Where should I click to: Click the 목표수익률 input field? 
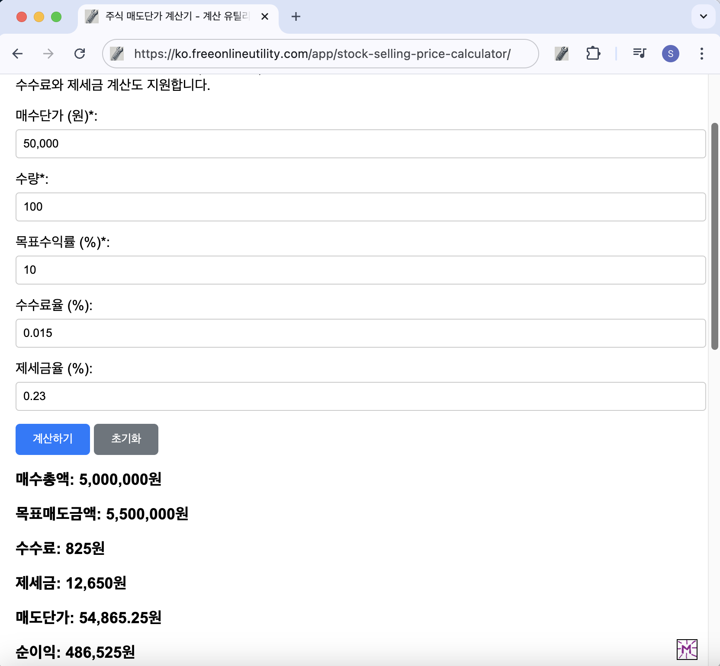[x=361, y=270]
